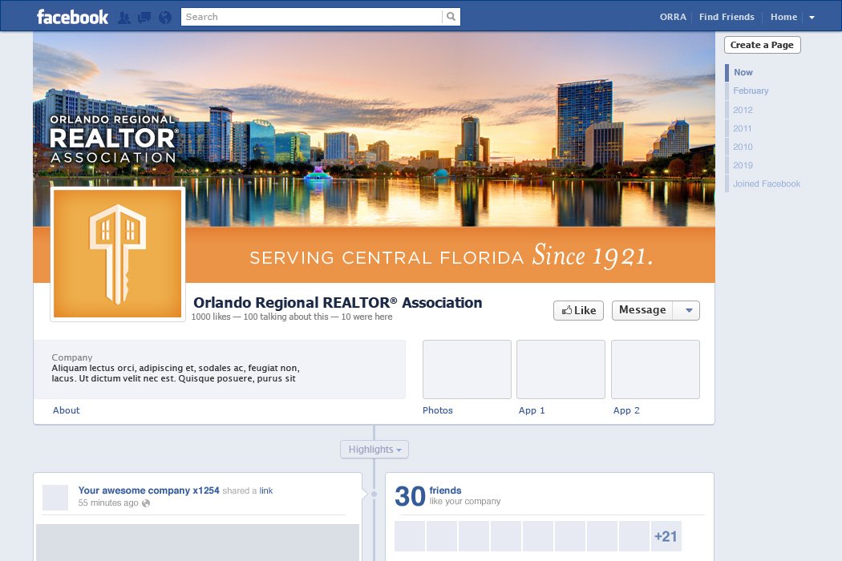Click the +21 more friends tile
The image size is (842, 561).
(666, 536)
